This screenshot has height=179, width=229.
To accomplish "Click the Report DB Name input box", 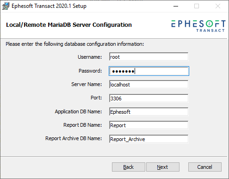I will pos(149,125).
